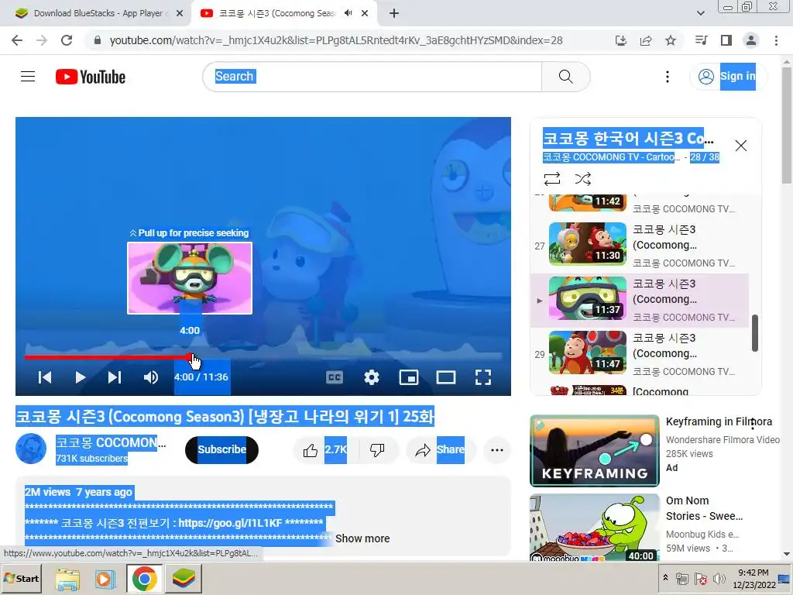Image resolution: width=793 pixels, height=595 pixels.
Task: Enable miniplayer mode
Action: [x=409, y=377]
